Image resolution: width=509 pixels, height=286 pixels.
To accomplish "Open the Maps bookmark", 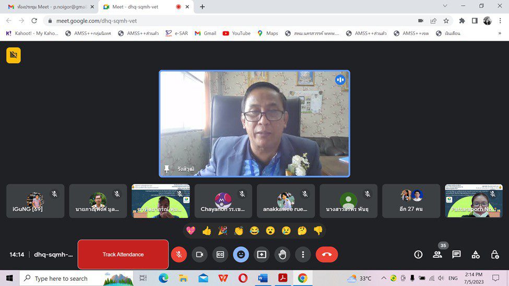I will [x=268, y=33].
